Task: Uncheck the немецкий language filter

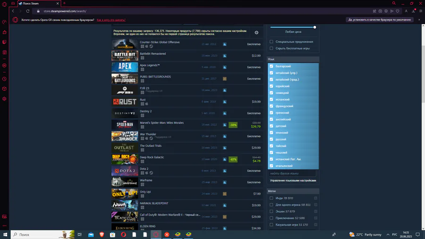Action: click(x=272, y=93)
